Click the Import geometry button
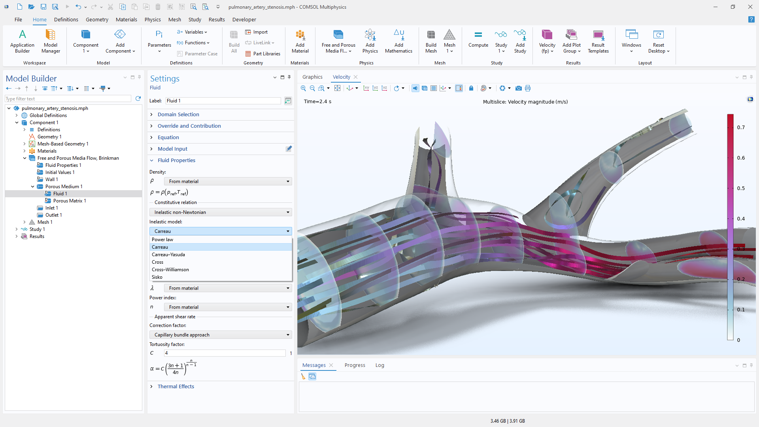The image size is (759, 427). (257, 32)
